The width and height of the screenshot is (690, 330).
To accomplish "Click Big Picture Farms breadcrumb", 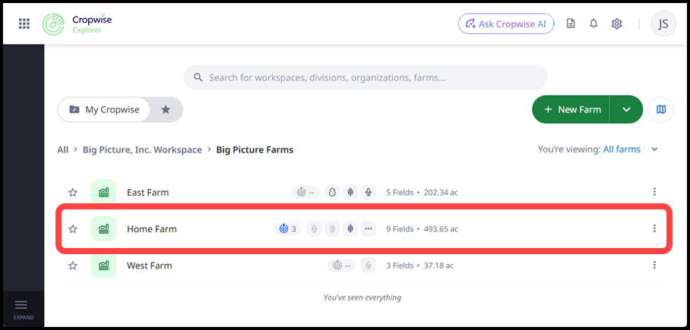I will pos(255,150).
